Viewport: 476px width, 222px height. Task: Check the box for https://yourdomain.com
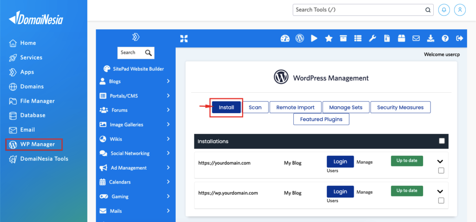(x=441, y=171)
